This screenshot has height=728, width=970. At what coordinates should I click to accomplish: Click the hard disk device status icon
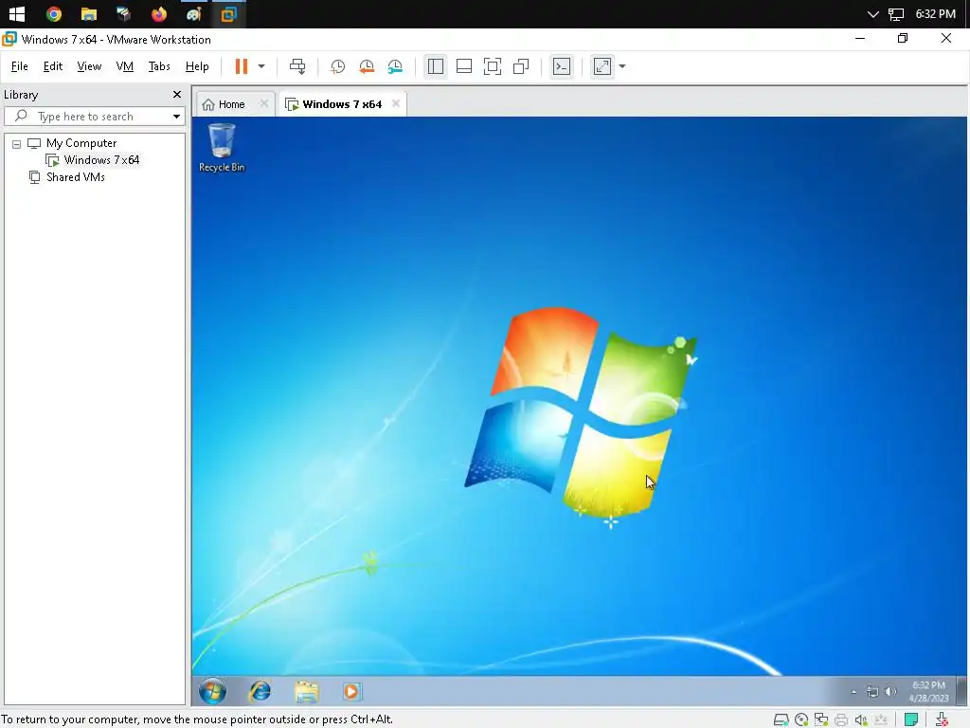point(781,719)
